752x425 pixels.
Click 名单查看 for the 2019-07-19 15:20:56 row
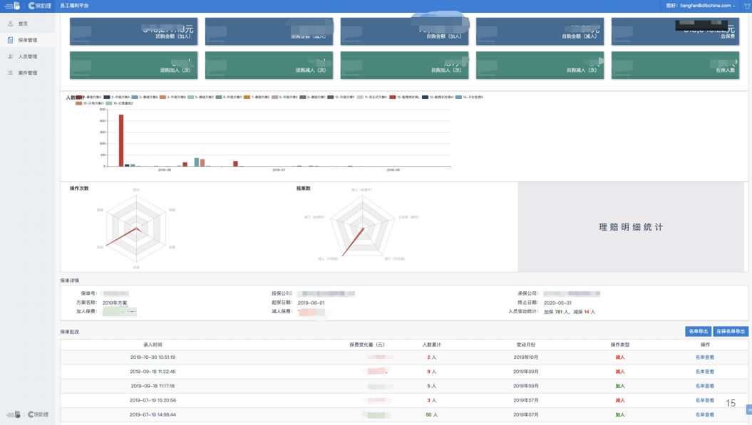704,400
